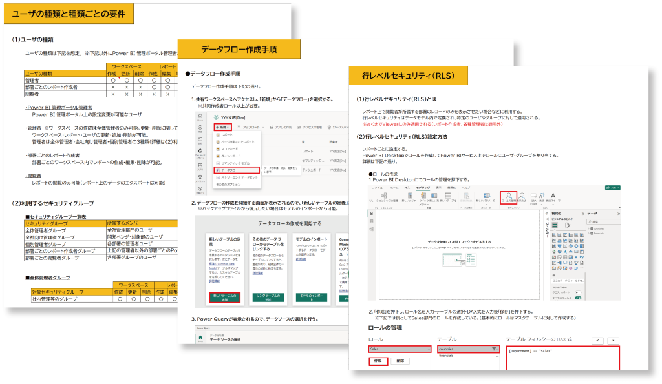Click the 言語スキーマ (Linguistic schema) ribbon icon

553,198
